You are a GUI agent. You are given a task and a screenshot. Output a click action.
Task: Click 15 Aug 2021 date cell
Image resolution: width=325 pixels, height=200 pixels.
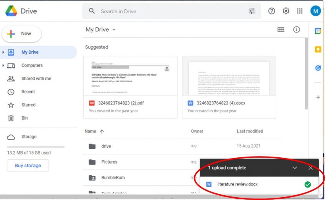[248, 146]
